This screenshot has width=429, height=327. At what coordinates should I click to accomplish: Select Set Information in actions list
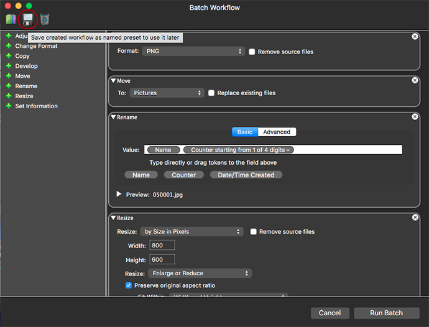point(37,106)
